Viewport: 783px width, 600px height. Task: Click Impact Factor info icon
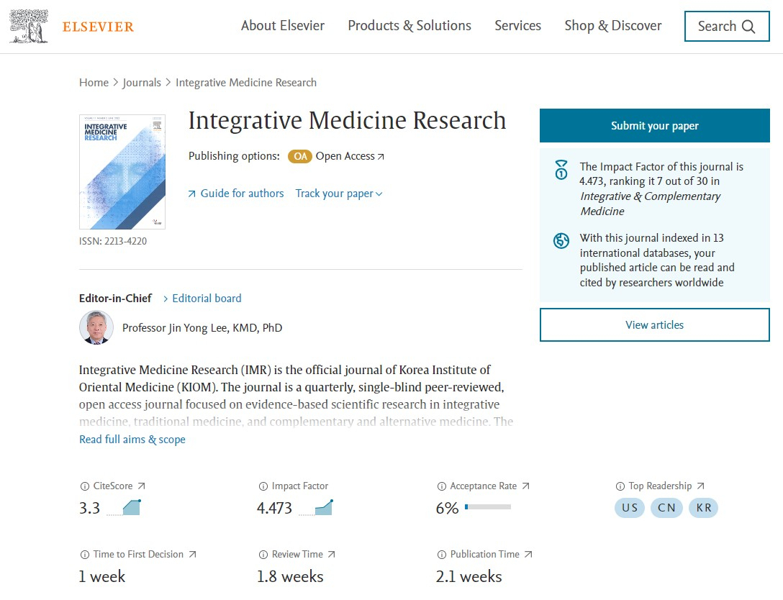pyautogui.click(x=263, y=486)
